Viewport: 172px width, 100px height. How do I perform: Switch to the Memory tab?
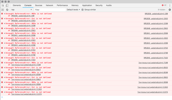click(75, 5)
